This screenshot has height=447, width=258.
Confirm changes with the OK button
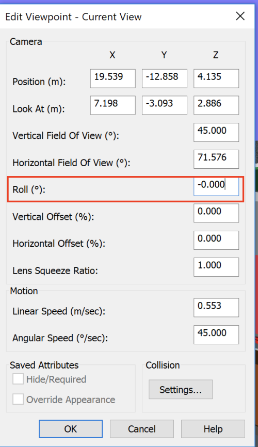click(x=70, y=428)
